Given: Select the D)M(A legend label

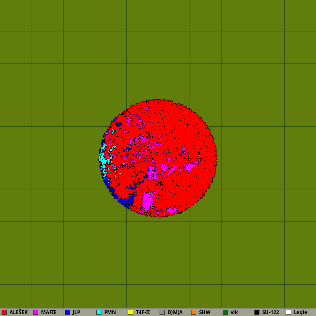Looking at the screenshot, I should click(175, 312).
